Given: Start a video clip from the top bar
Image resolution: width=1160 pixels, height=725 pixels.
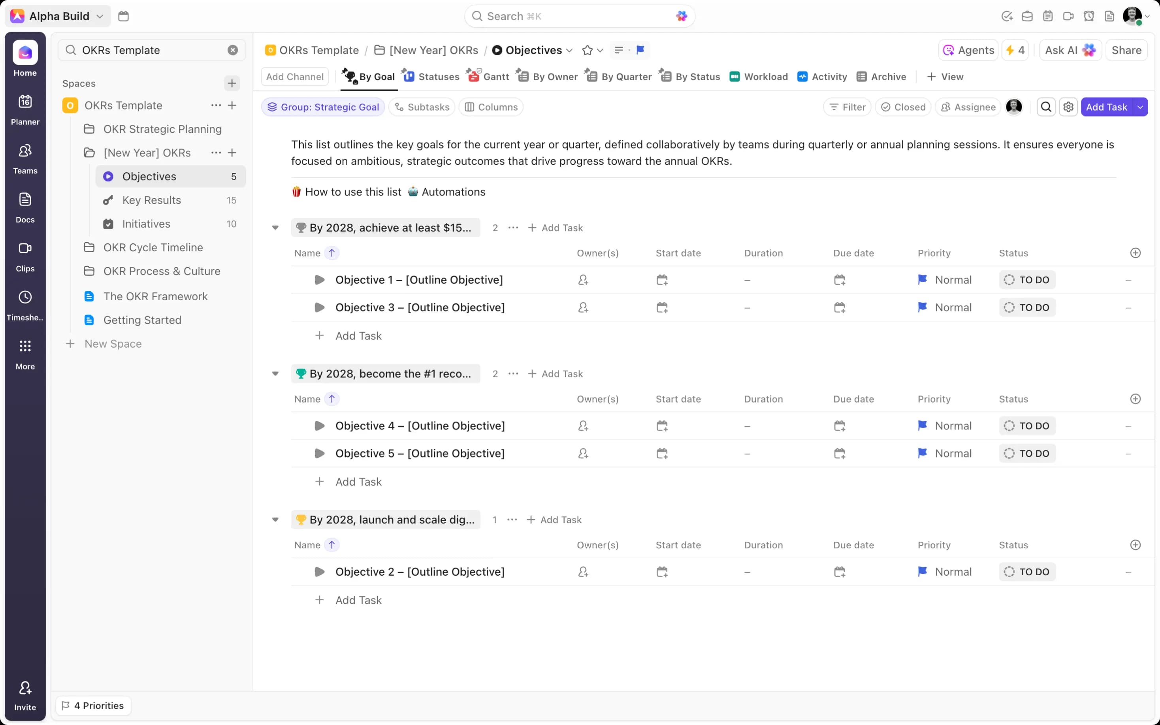Looking at the screenshot, I should [x=1068, y=16].
